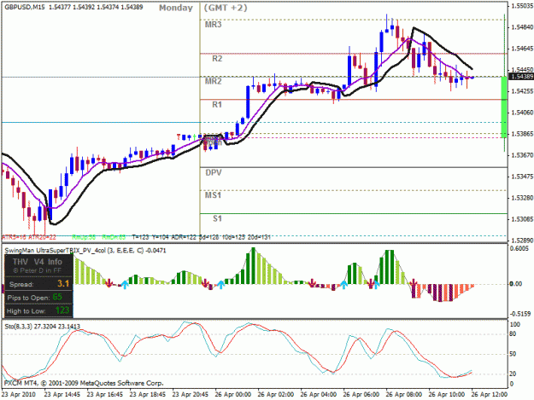Viewport: 534px width, 400px height.
Task: Select the DPV daily pivot label
Action: [214, 172]
